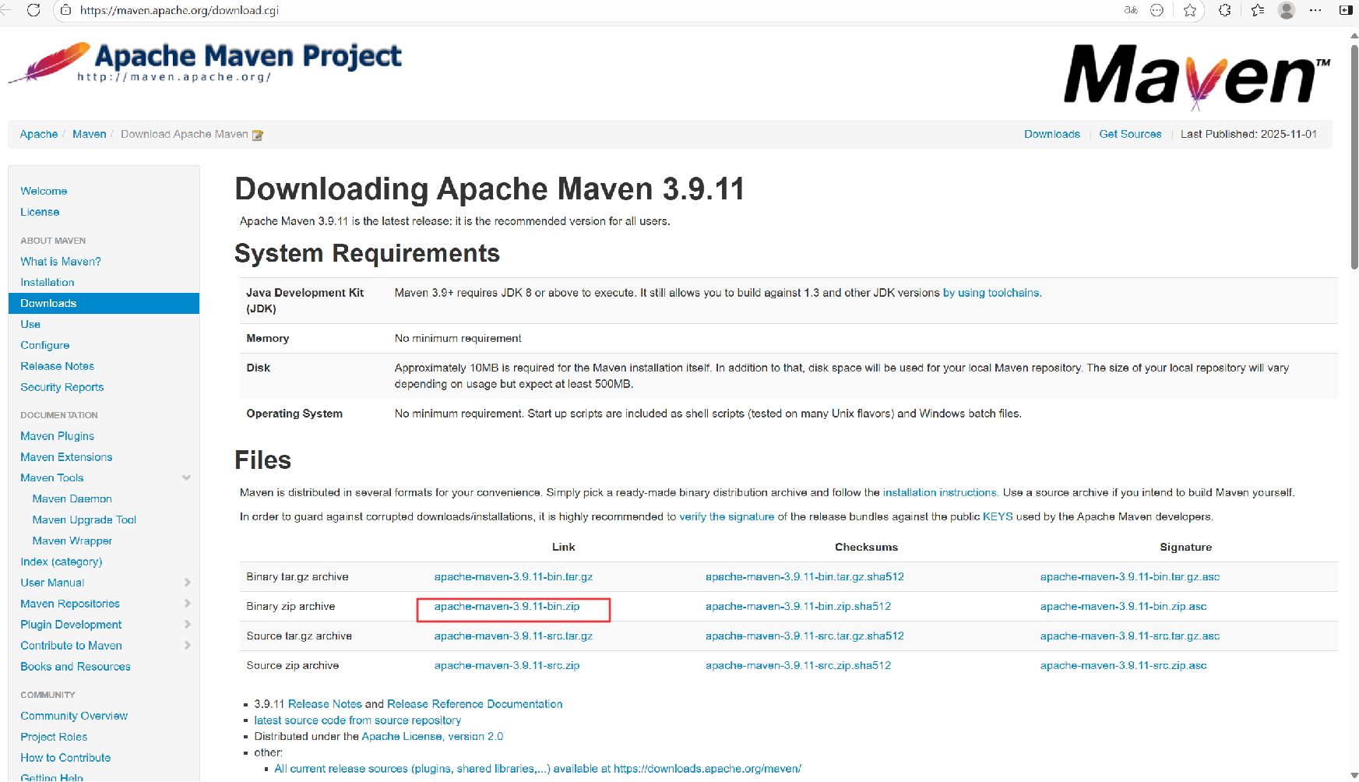This screenshot has width=1359, height=782.
Task: Click the Apache Maven Project feather logo
Action: 205,62
